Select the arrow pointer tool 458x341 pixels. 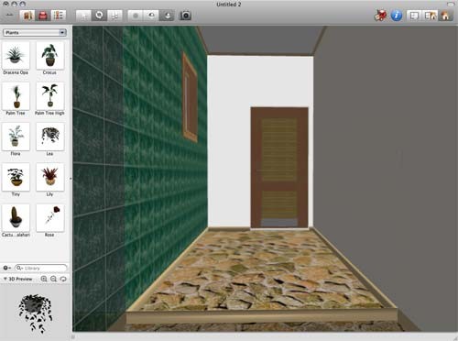(x=83, y=16)
